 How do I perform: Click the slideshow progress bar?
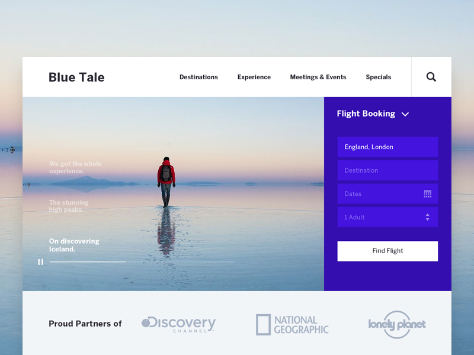pos(142,262)
